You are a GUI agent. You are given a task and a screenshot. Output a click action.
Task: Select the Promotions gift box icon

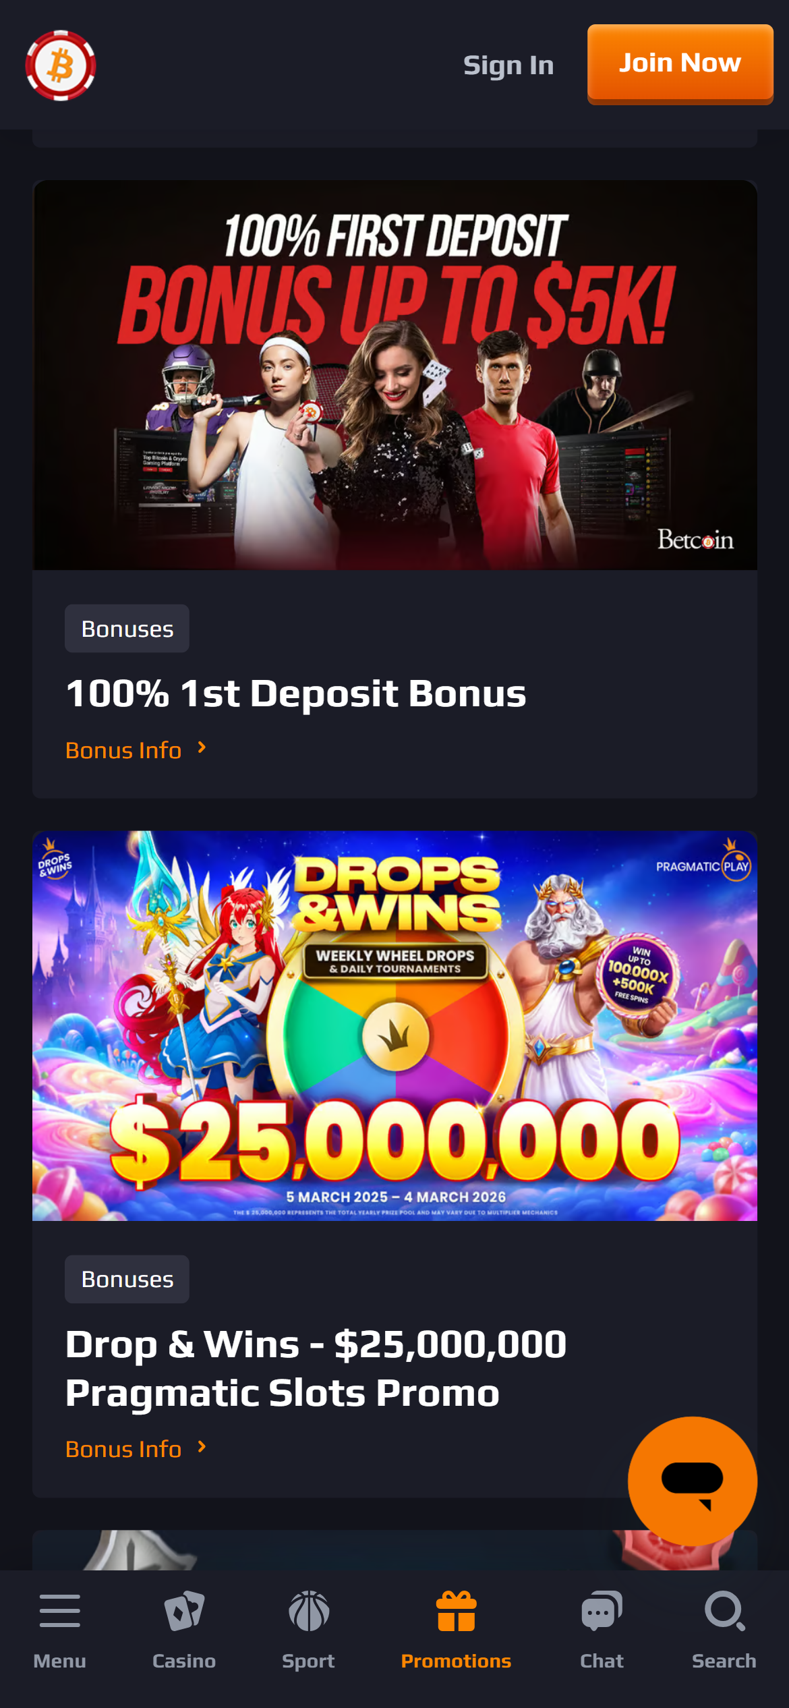[x=457, y=1611]
